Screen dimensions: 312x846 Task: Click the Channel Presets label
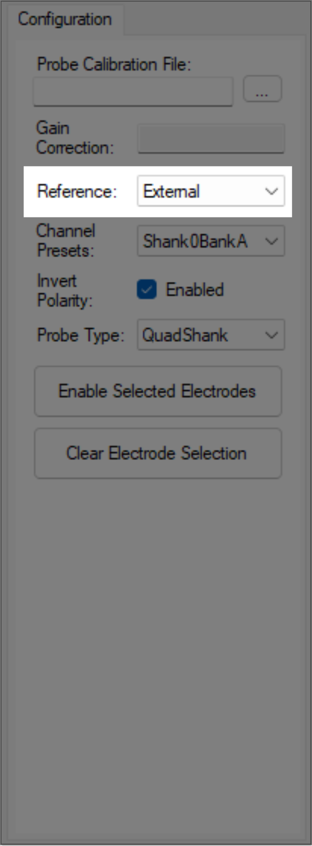click(66, 240)
